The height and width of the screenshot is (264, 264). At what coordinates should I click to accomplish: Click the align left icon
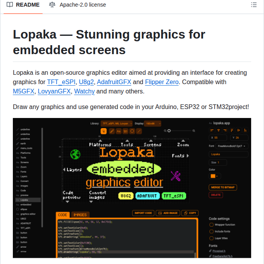click(x=212, y=130)
